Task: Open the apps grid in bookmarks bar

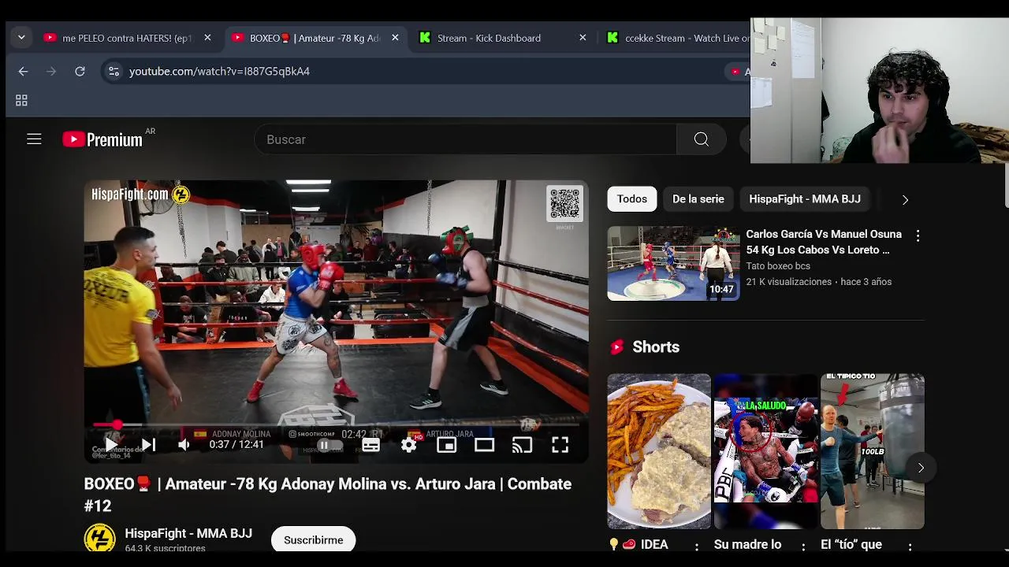Action: tap(21, 100)
